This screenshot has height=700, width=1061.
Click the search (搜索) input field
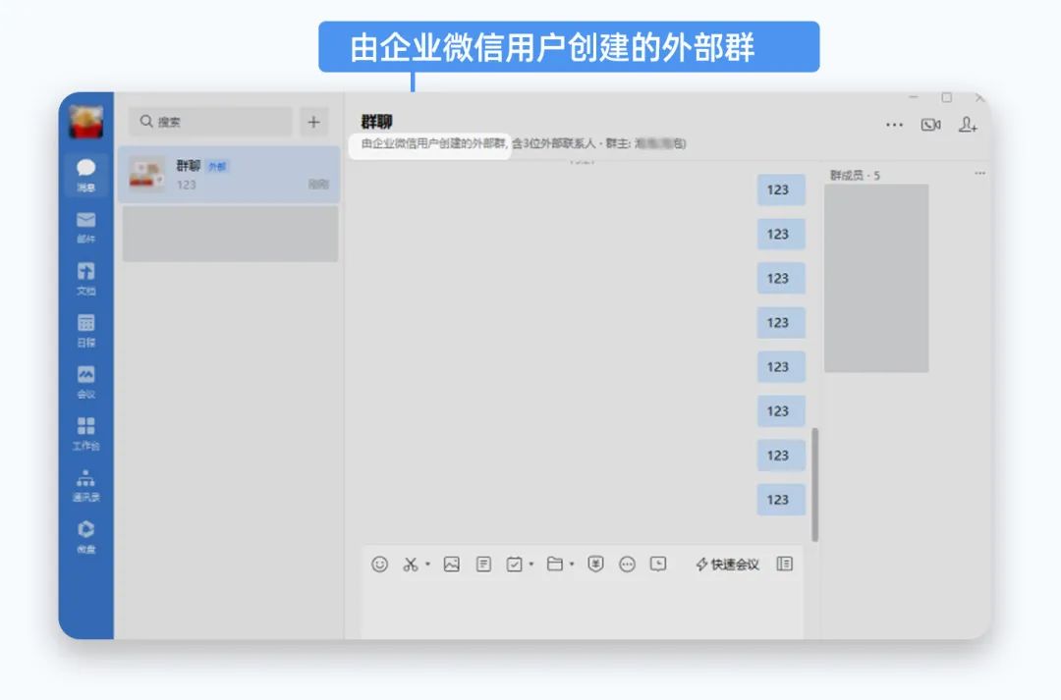pyautogui.click(x=210, y=122)
